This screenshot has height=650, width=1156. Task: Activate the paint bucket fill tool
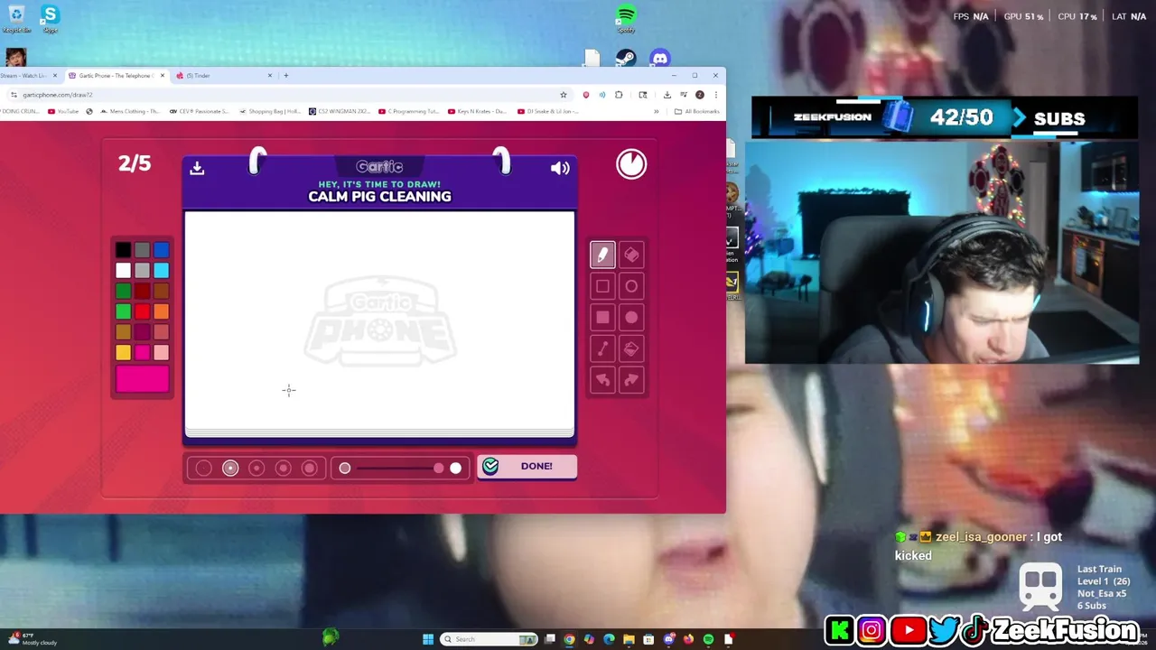631,348
